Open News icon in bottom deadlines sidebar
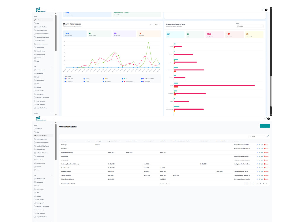The height and width of the screenshot is (222, 296). pyautogui.click(x=35, y=170)
